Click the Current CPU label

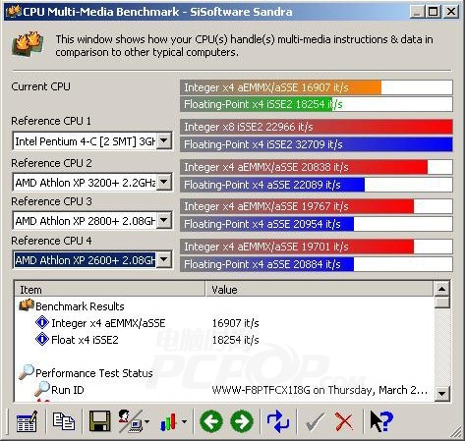click(x=40, y=86)
